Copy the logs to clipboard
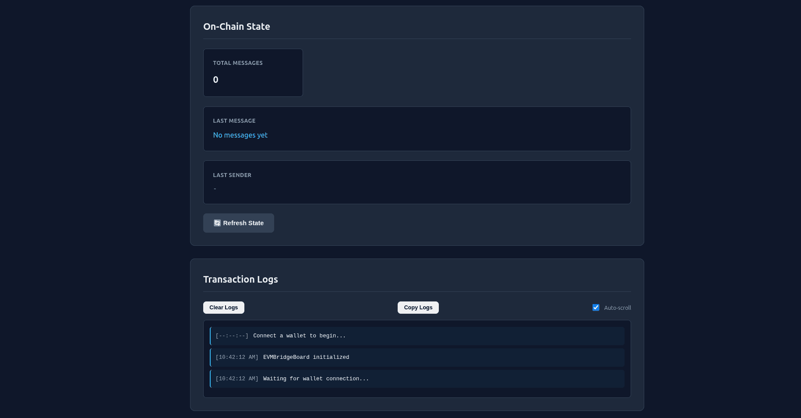 click(418, 308)
